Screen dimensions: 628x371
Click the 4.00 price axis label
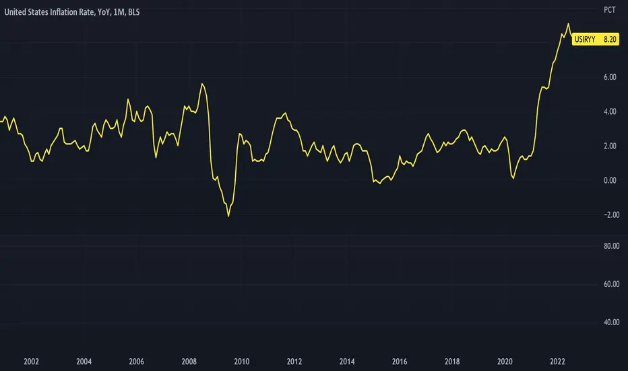pos(610,111)
